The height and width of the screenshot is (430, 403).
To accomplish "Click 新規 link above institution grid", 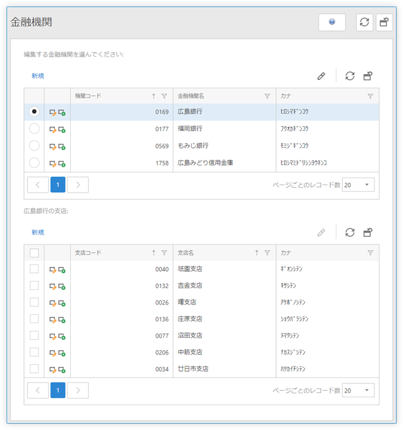I will (x=37, y=76).
